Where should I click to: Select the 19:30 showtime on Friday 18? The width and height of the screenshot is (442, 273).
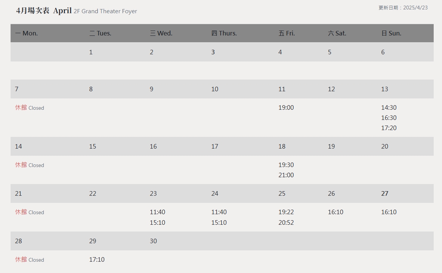[x=286, y=165]
